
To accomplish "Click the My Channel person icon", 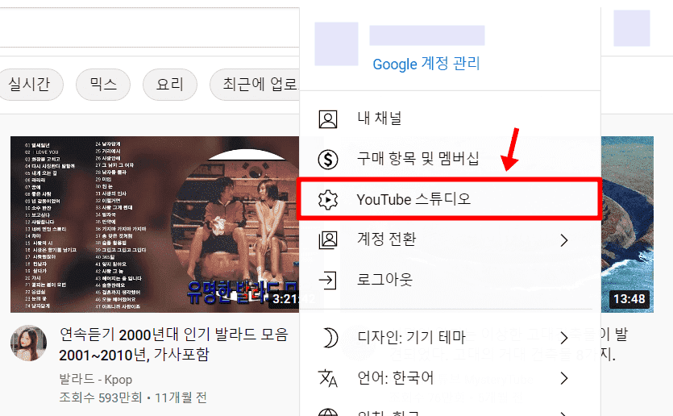I will (328, 119).
